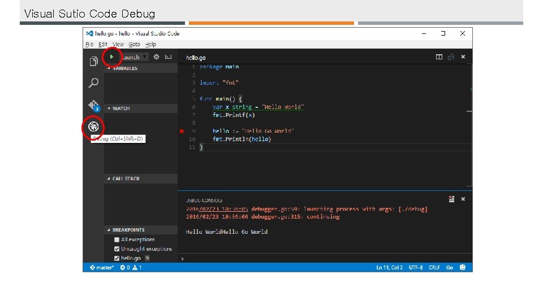The height and width of the screenshot is (305, 543).
Task: Send feedback via smiley icon
Action: (462, 267)
